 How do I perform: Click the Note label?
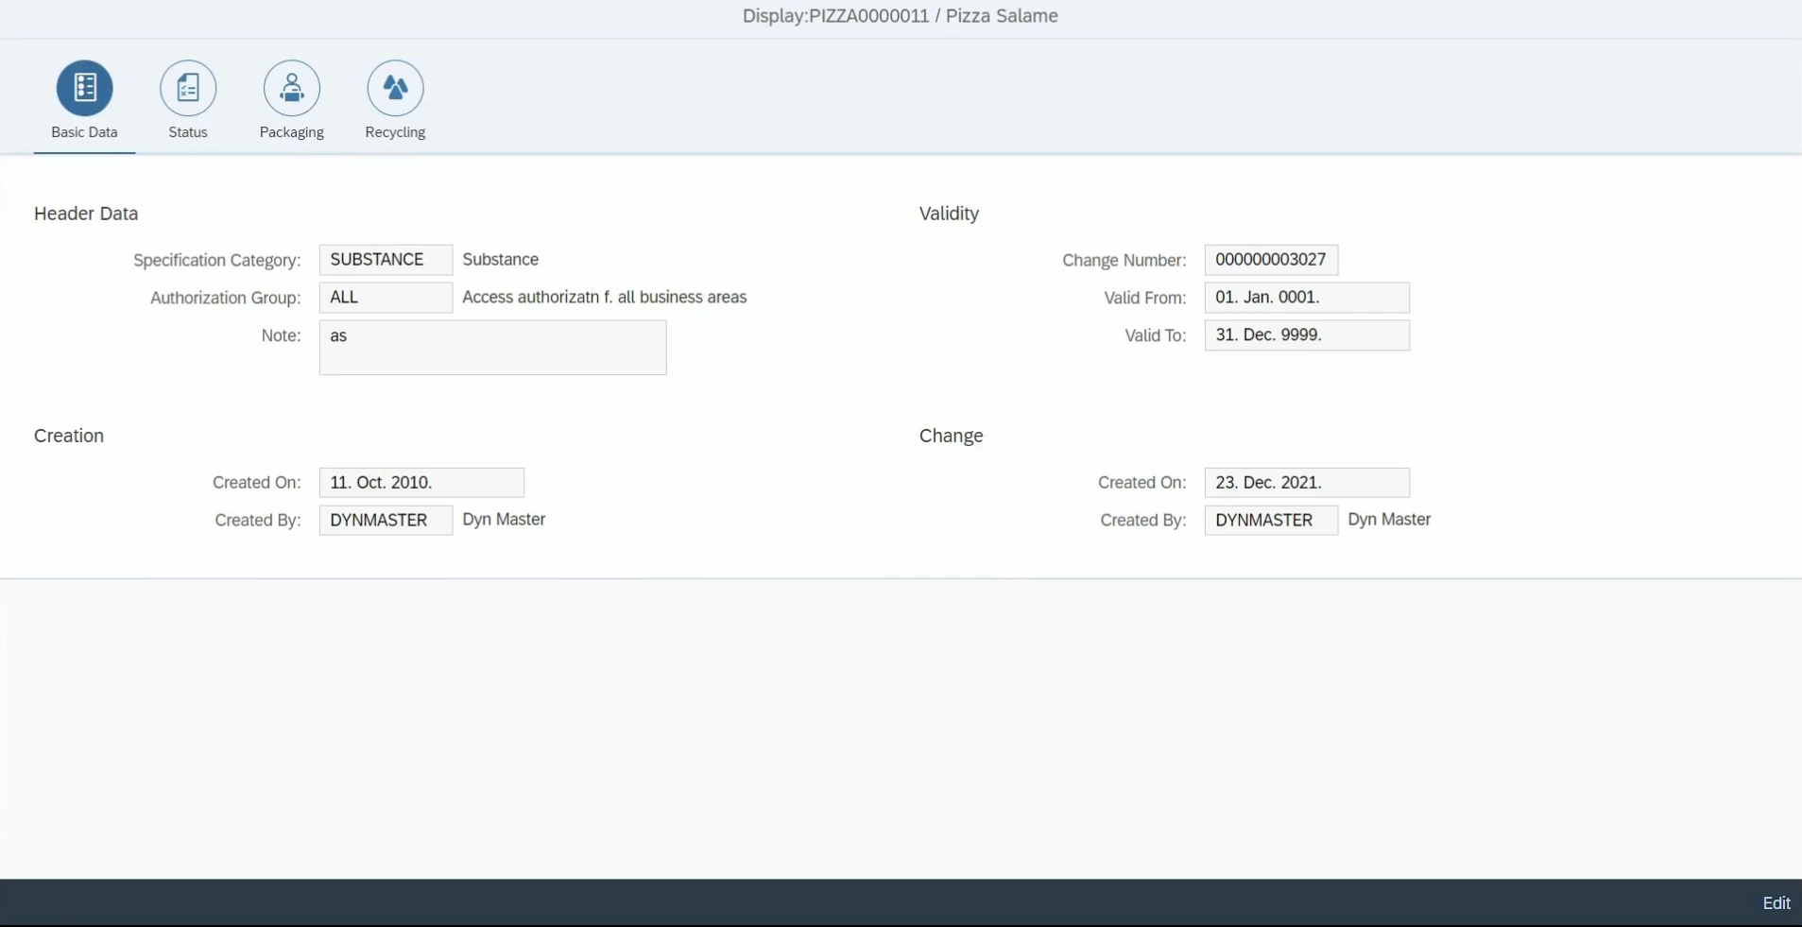[281, 335]
